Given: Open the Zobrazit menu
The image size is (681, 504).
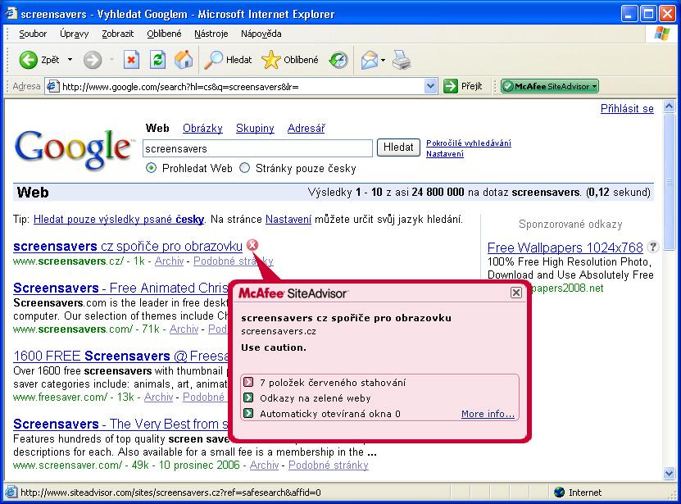Looking at the screenshot, I should 118,34.
